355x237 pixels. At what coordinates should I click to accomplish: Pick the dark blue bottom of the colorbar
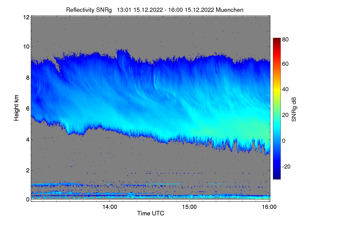tap(277, 177)
